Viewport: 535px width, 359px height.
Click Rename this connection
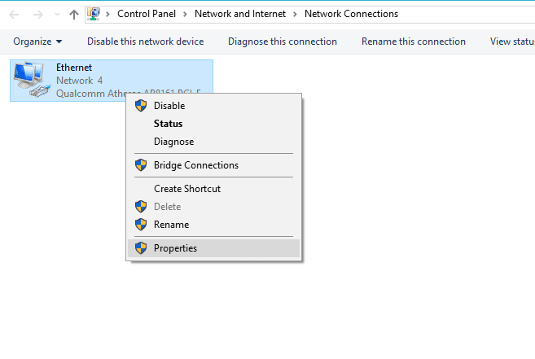point(414,42)
